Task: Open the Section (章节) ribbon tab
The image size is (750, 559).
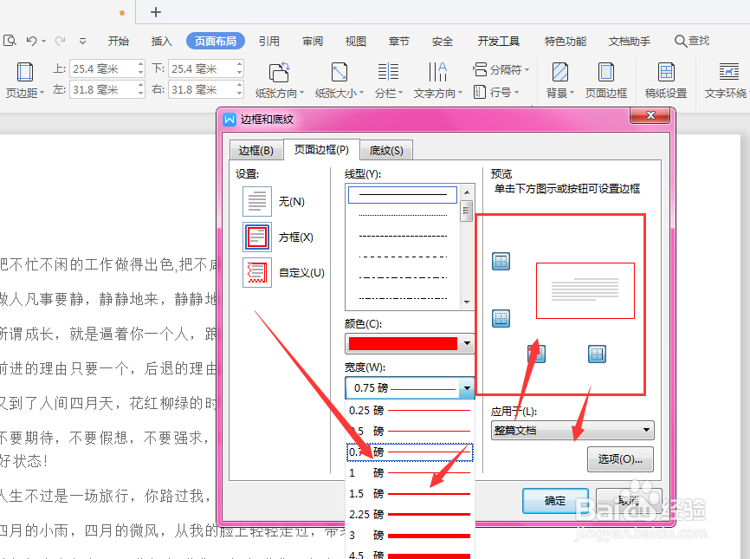Action: (x=399, y=41)
